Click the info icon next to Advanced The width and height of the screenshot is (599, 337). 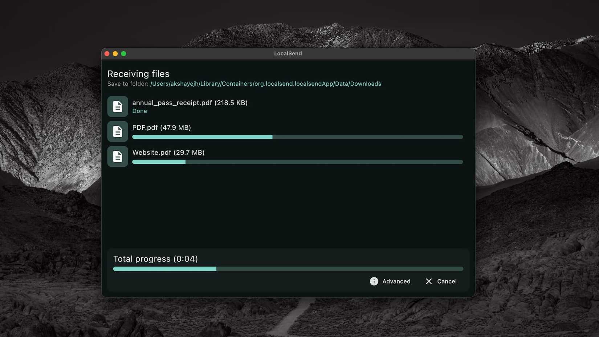click(374, 281)
